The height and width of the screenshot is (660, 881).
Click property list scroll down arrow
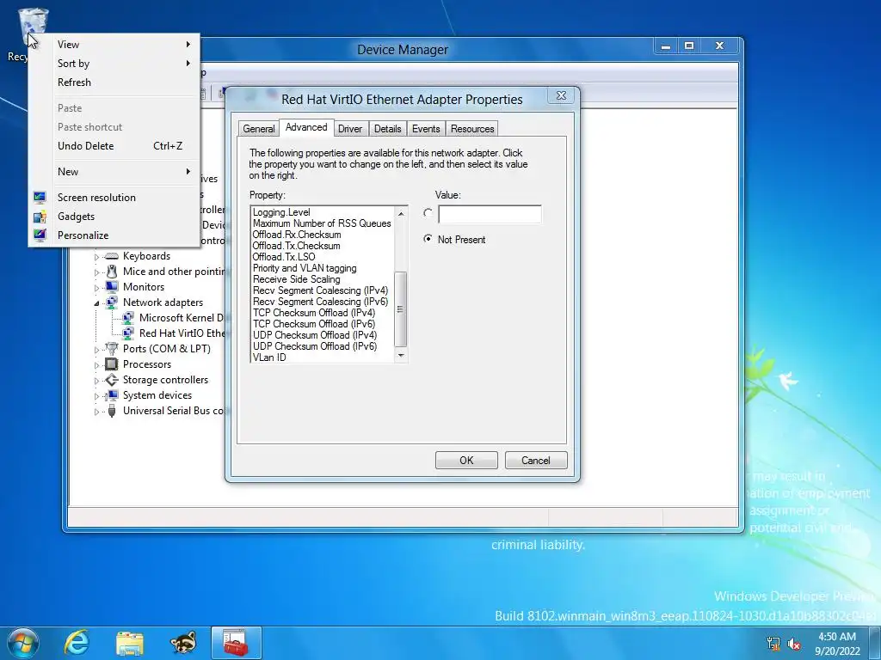[x=401, y=355]
